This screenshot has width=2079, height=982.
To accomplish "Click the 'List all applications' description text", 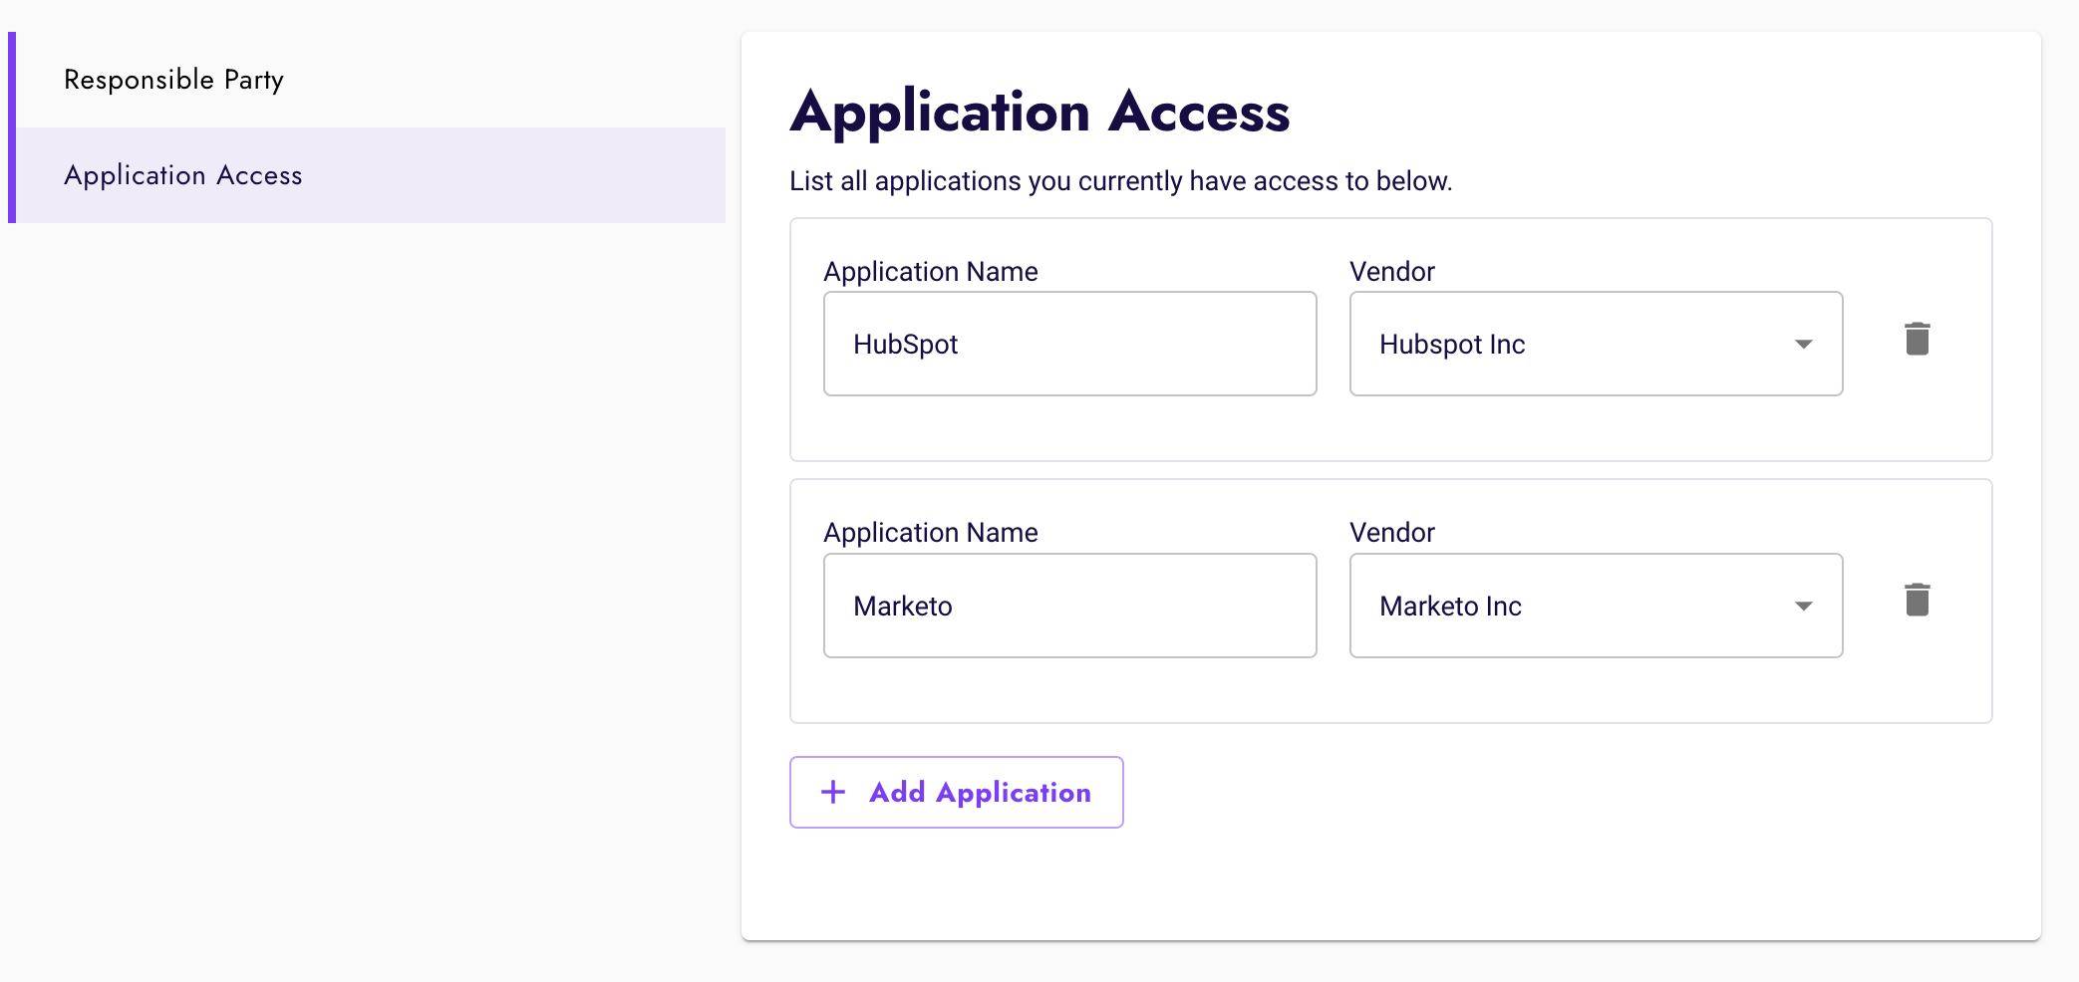I will (1120, 181).
